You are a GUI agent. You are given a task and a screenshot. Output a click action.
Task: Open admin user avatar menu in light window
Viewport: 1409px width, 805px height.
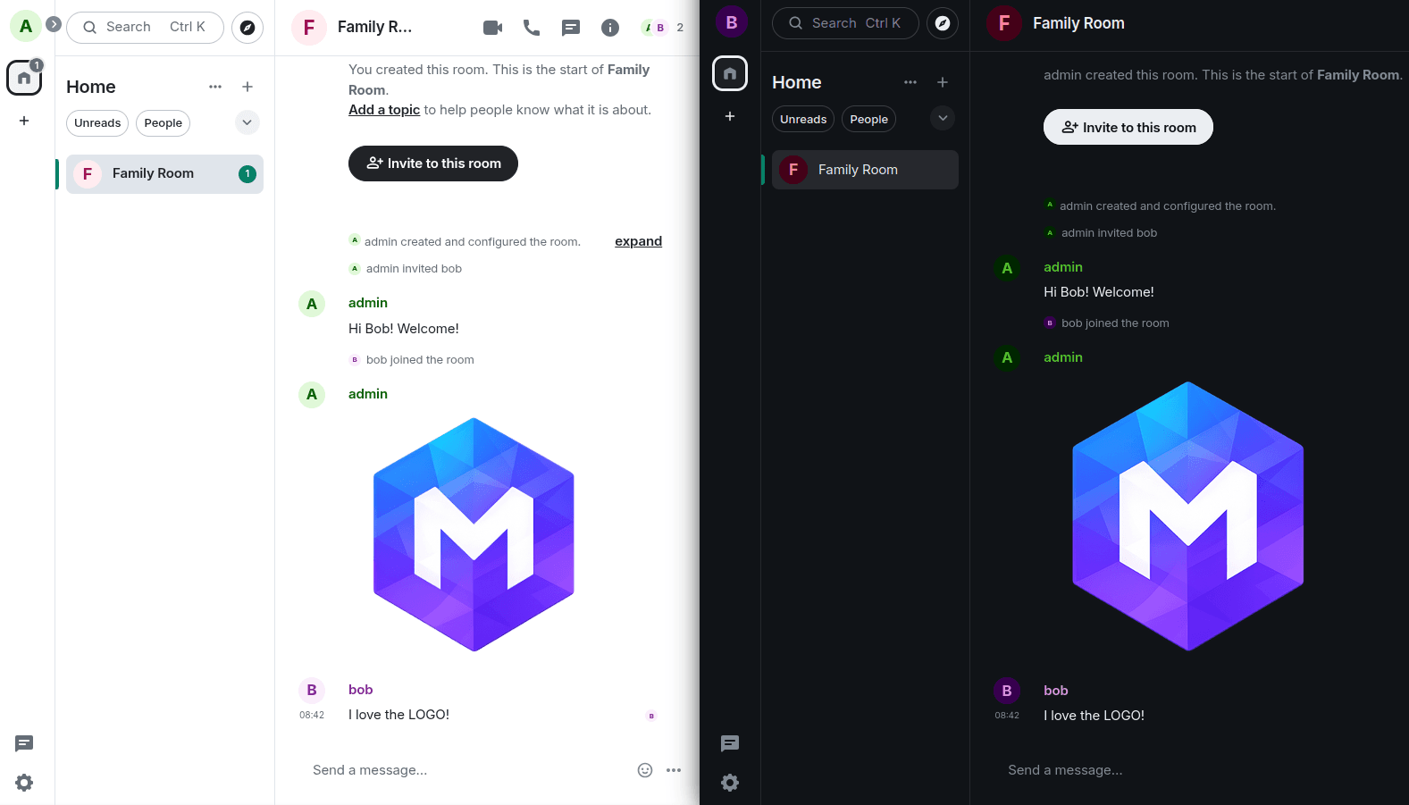[26, 26]
